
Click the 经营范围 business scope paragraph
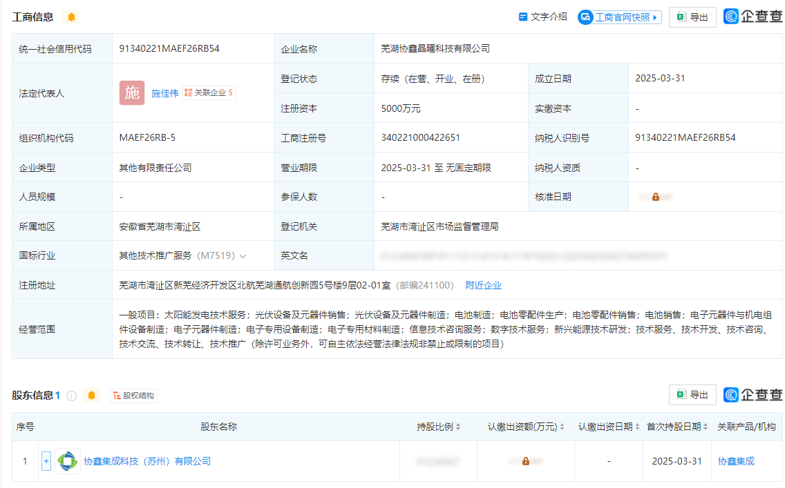446,329
